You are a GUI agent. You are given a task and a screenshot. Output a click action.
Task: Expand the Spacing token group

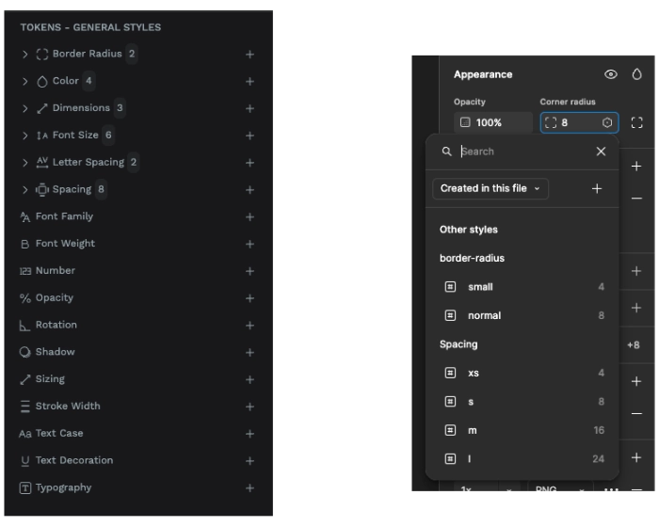click(24, 189)
